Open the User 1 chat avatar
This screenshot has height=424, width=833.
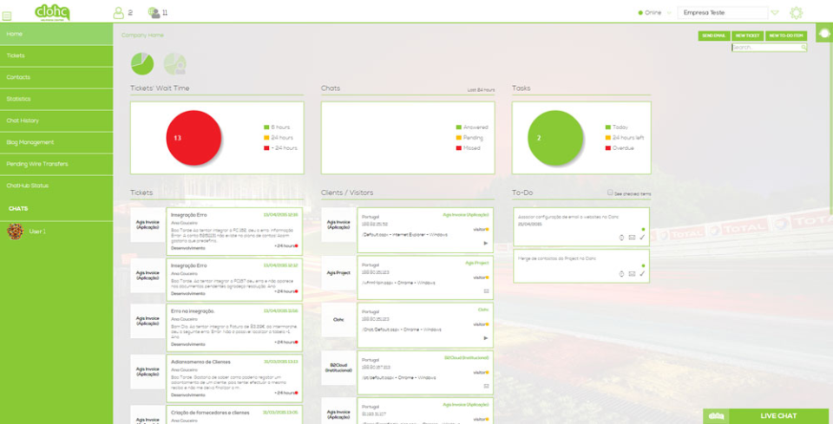point(15,232)
